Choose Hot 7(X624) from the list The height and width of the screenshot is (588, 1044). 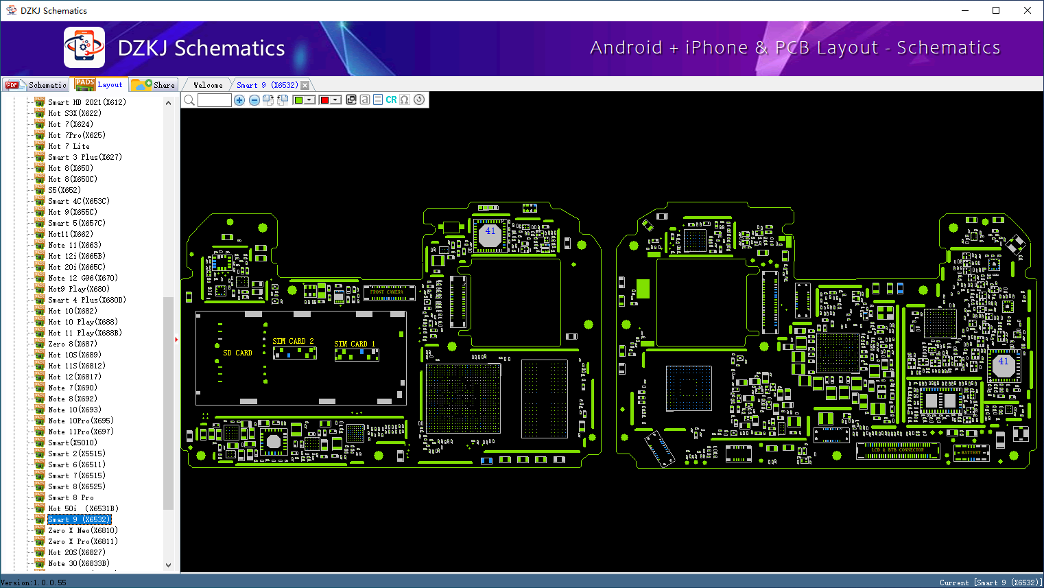(71, 124)
